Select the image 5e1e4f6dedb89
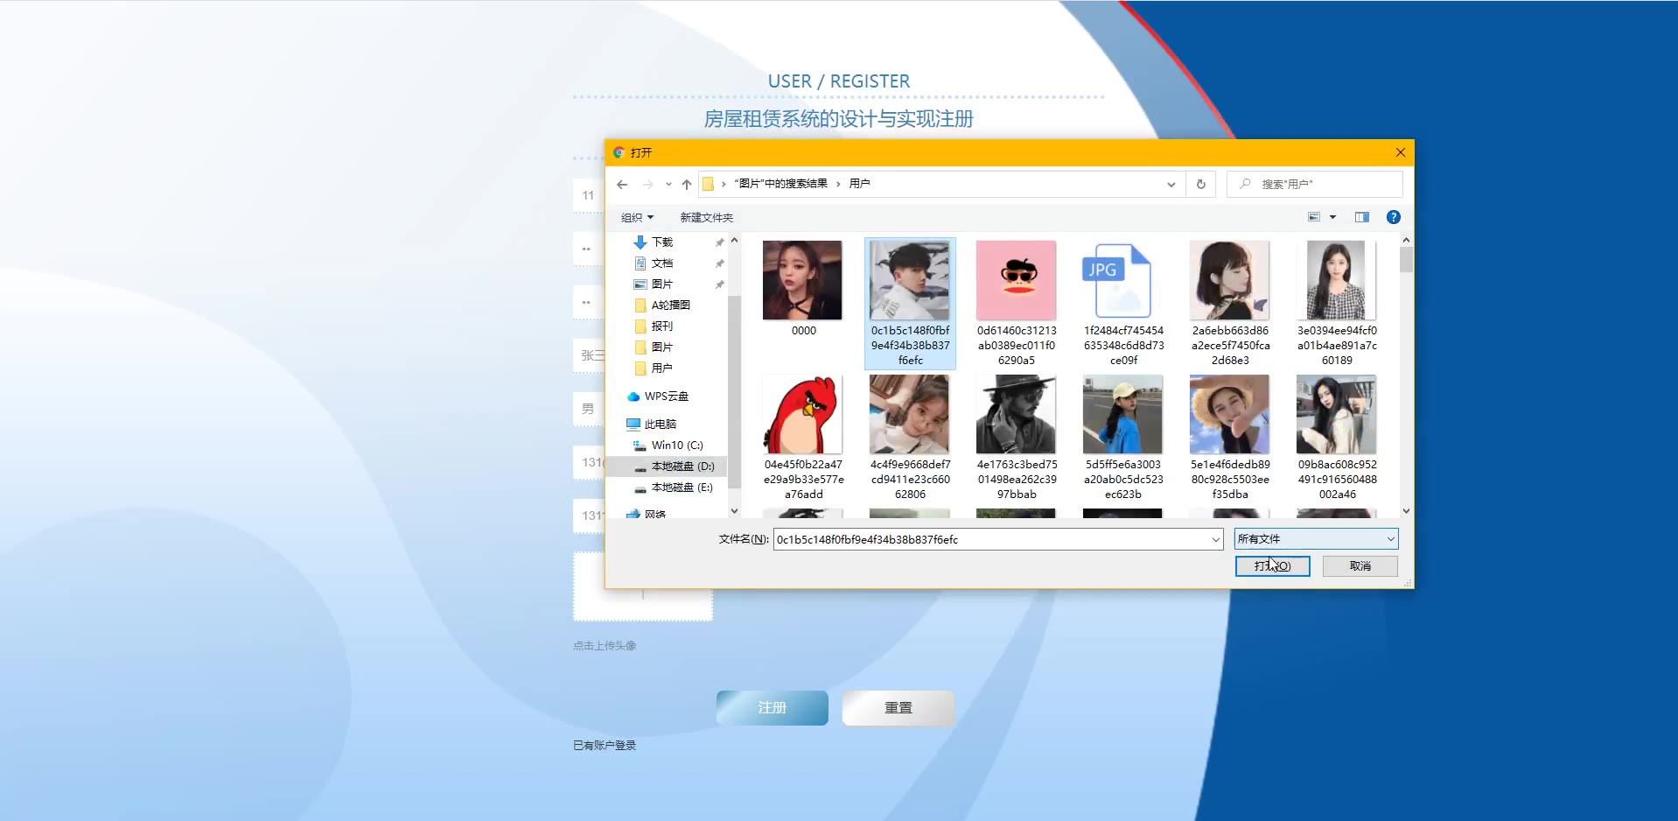The height and width of the screenshot is (821, 1678). tap(1230, 438)
